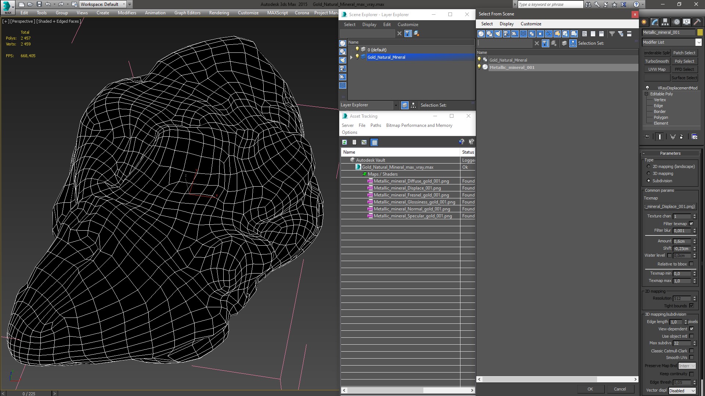705x396 pixels.
Task: Toggle cameras filter in Layer Explorer sidebar
Action: [343, 69]
